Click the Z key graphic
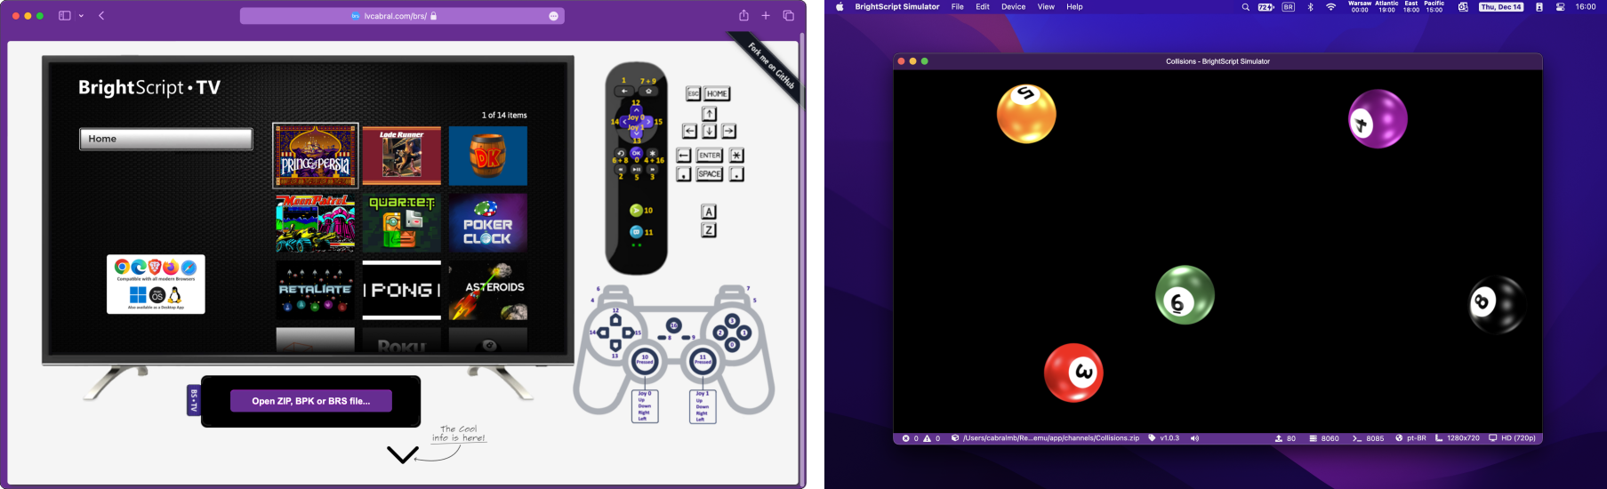 pos(709,230)
